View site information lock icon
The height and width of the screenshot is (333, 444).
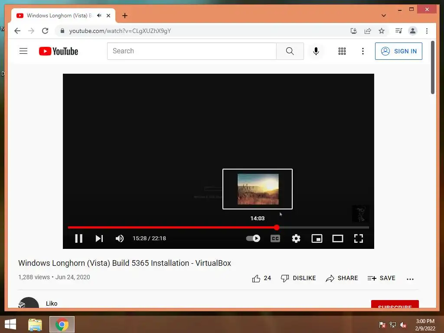62,31
